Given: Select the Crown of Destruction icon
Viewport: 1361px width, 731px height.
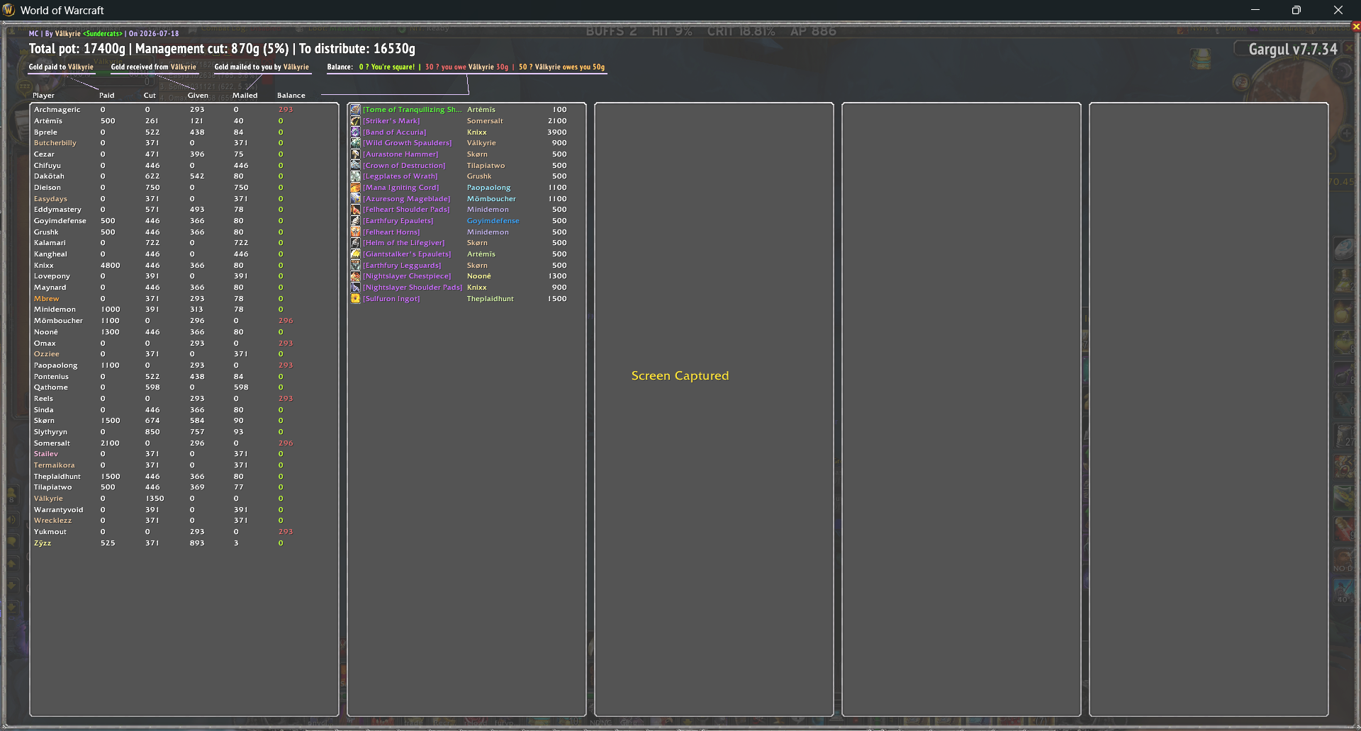Looking at the screenshot, I should coord(355,166).
